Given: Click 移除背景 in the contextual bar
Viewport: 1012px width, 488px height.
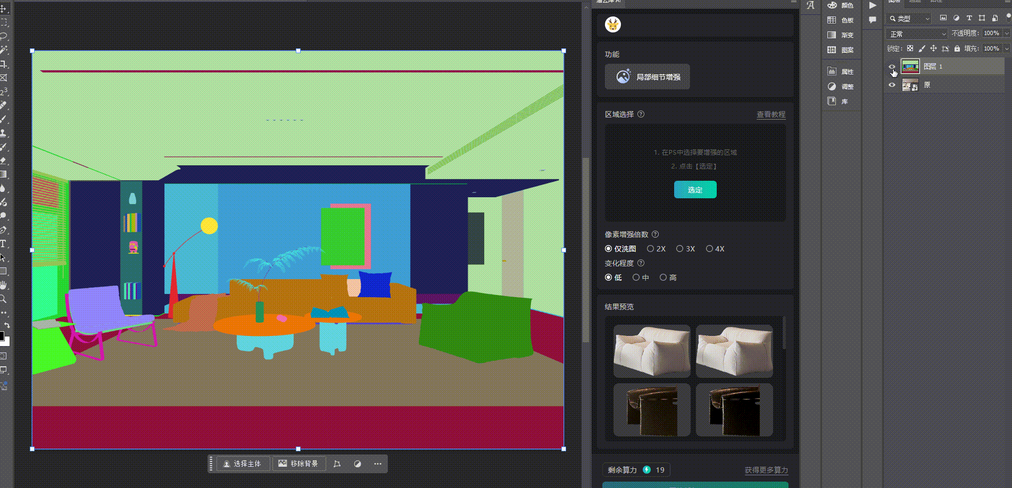Looking at the screenshot, I should pyautogui.click(x=299, y=464).
